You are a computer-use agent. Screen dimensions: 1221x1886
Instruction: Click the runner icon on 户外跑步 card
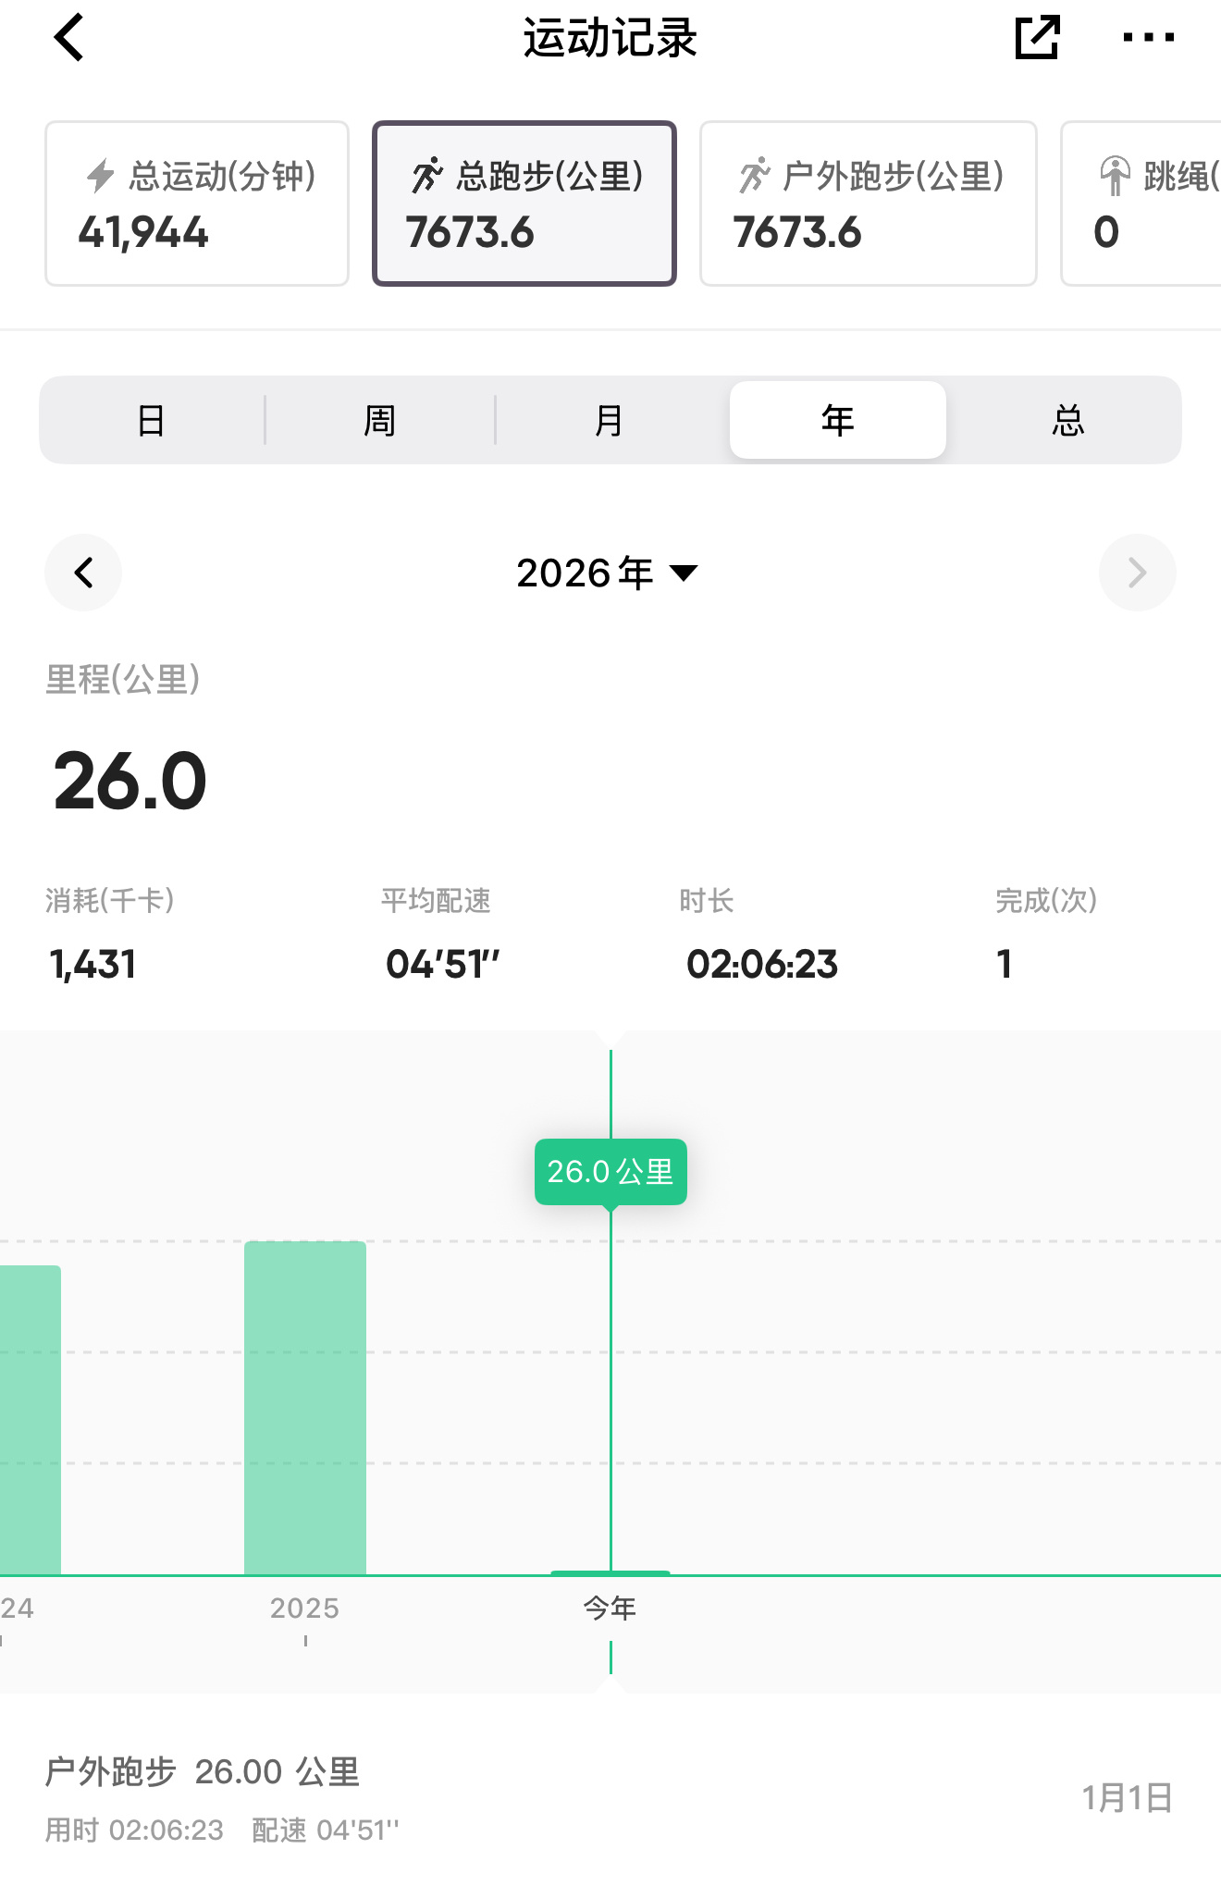[x=755, y=176]
